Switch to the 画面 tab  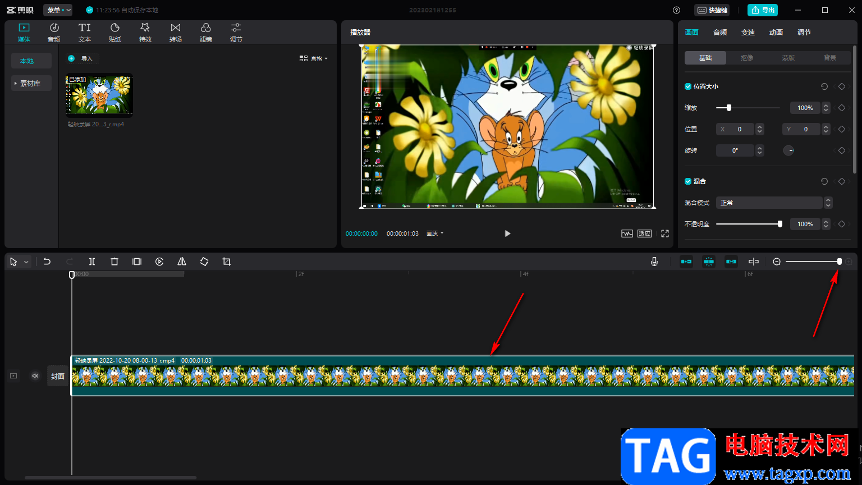692,33
